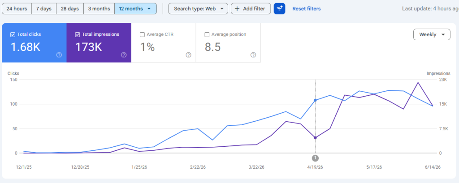459x183 pixels.
Task: Click annotation marker 1 below chart
Action: click(x=315, y=158)
